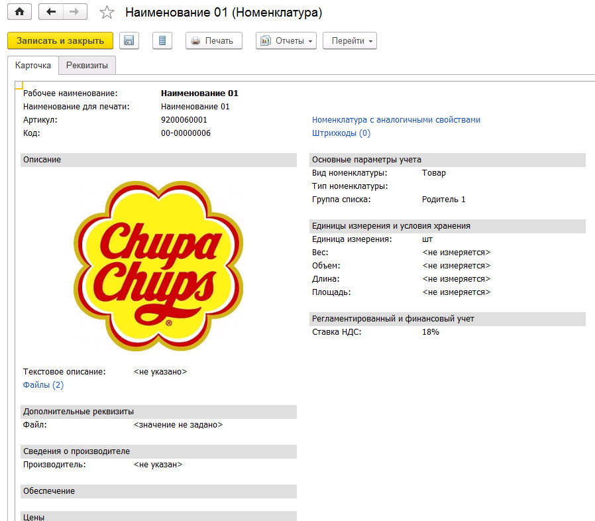Screen dimensions: 595x521
Task: Go forward with the right arrow
Action: point(74,12)
